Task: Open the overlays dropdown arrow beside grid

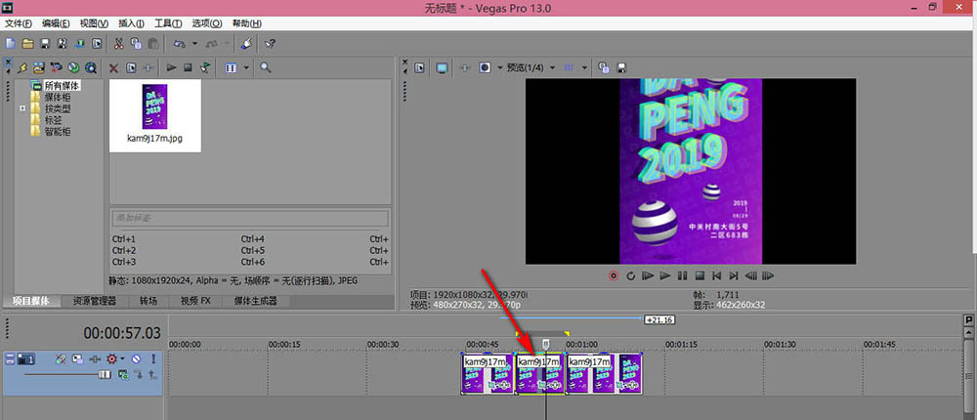Action: click(584, 67)
